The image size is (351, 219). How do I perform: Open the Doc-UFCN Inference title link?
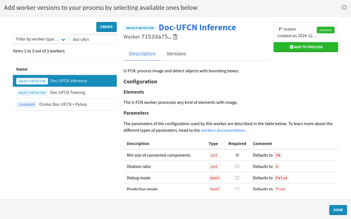point(197,27)
